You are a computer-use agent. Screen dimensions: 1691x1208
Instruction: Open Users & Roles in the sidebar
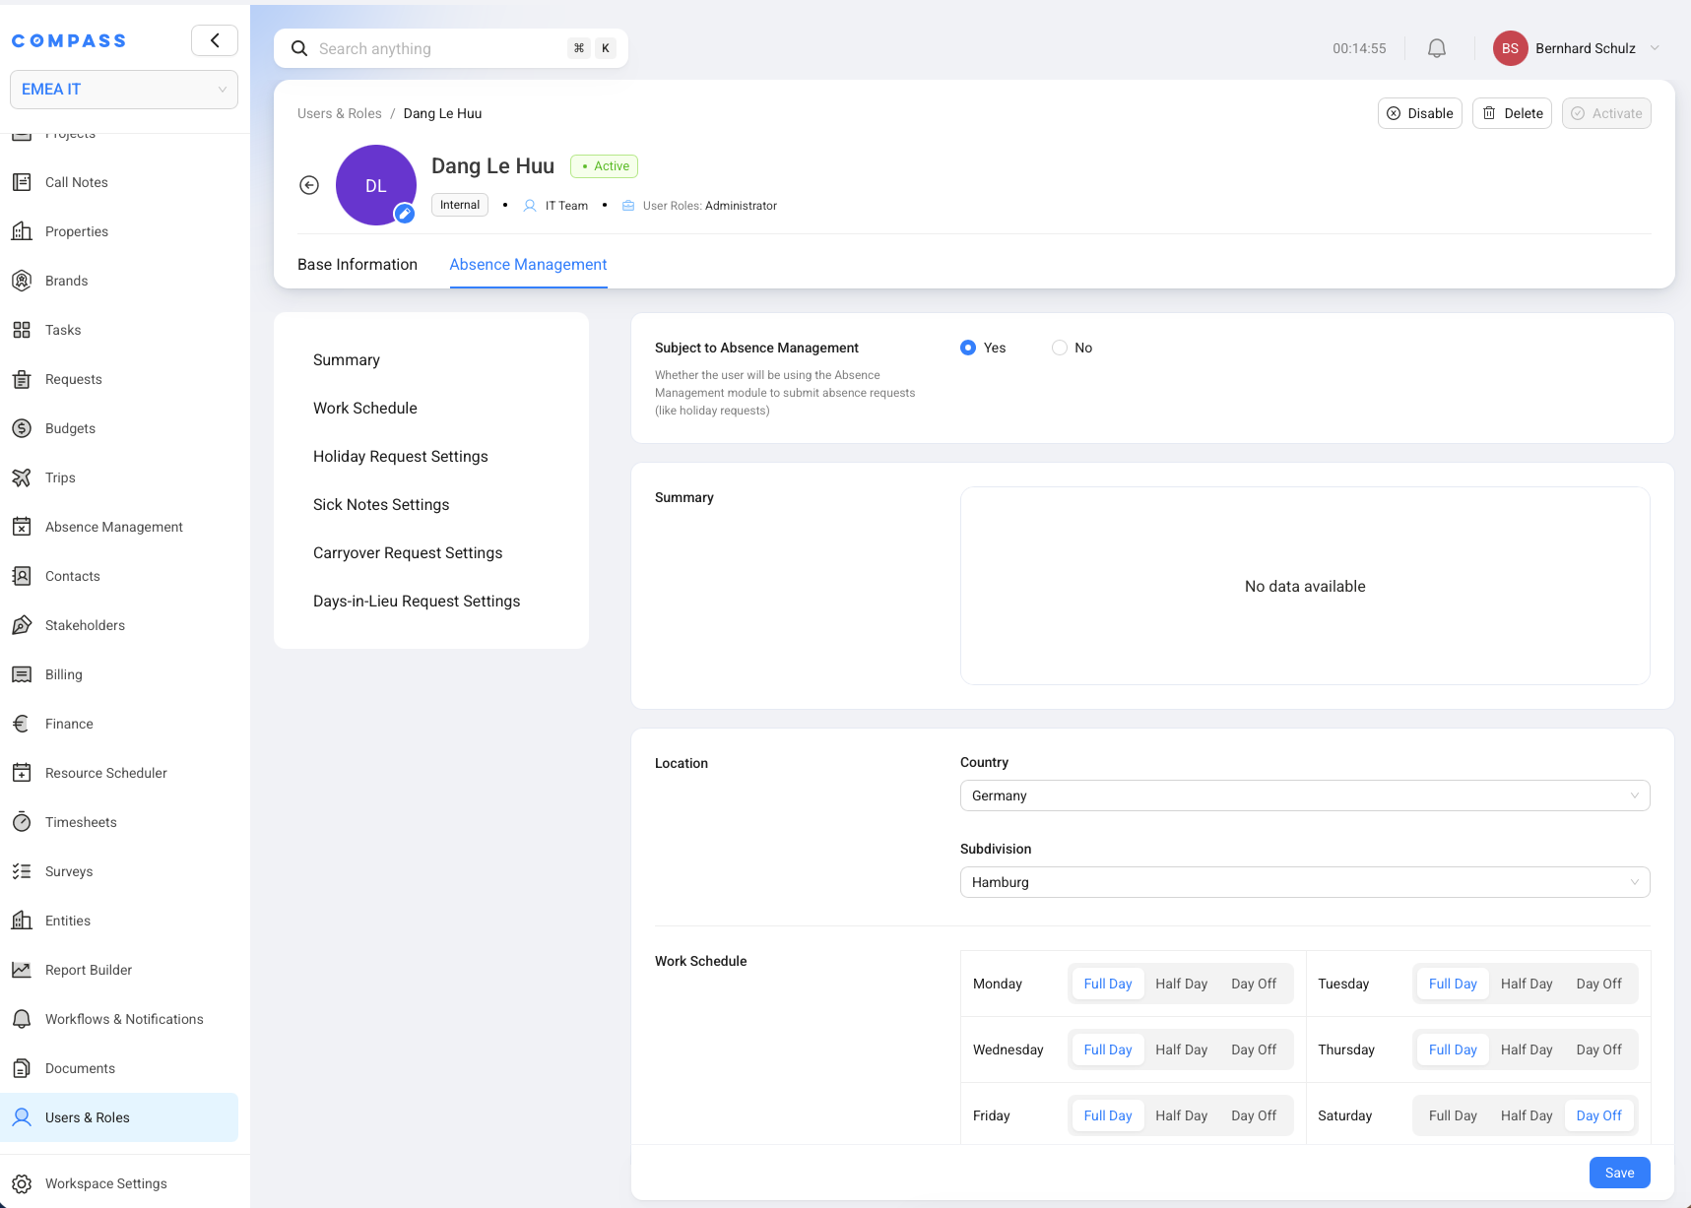(119, 1117)
